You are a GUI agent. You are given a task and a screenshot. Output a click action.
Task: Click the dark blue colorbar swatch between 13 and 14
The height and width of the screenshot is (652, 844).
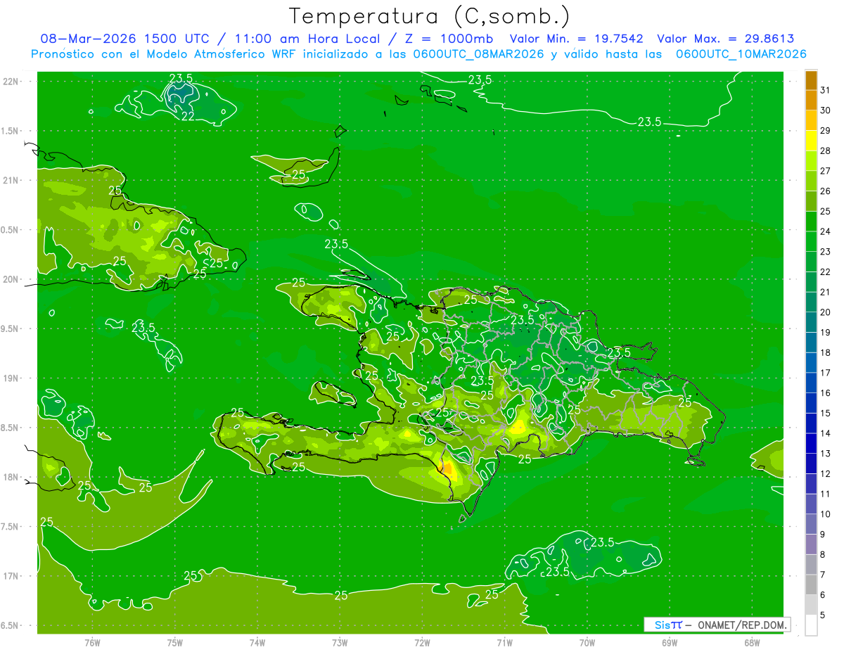pos(811,444)
